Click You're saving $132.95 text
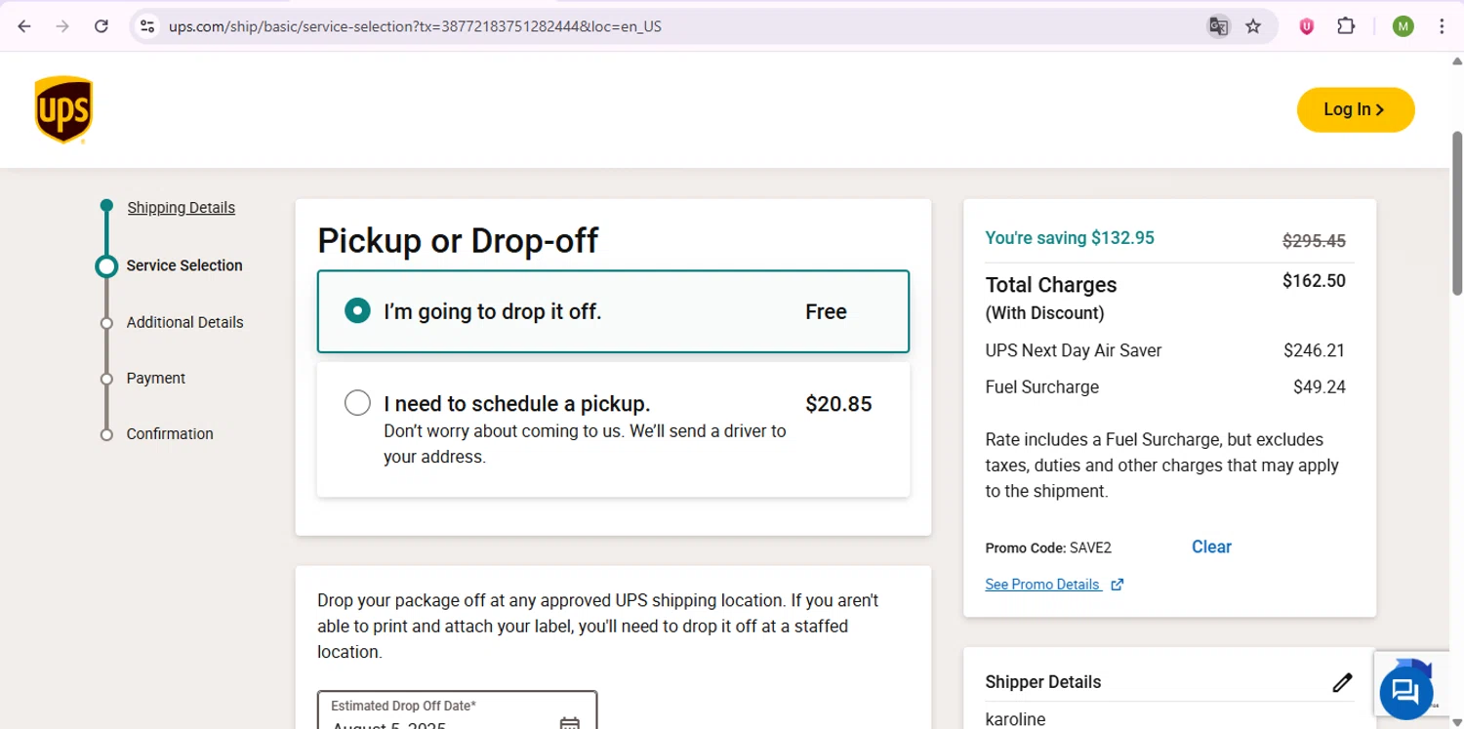The image size is (1464, 729). [x=1070, y=237]
